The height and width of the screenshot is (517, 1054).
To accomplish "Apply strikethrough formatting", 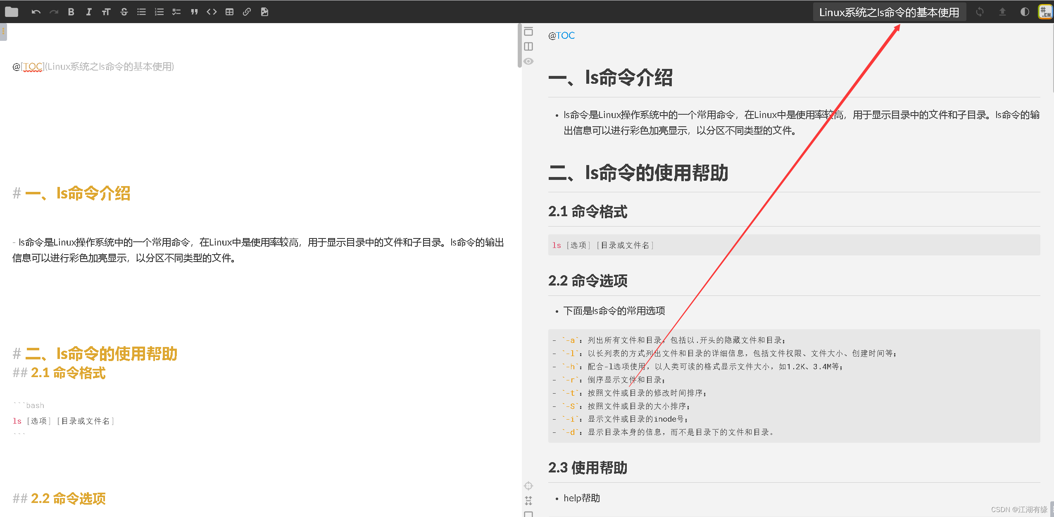I will coord(124,12).
